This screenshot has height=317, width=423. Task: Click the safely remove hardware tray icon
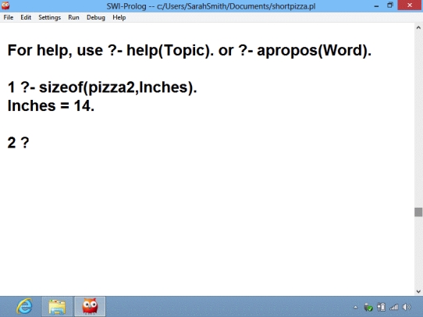[x=368, y=307]
